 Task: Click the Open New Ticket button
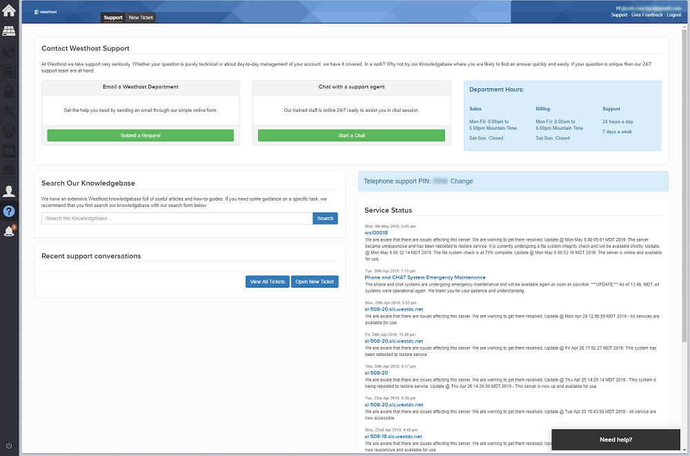(315, 281)
